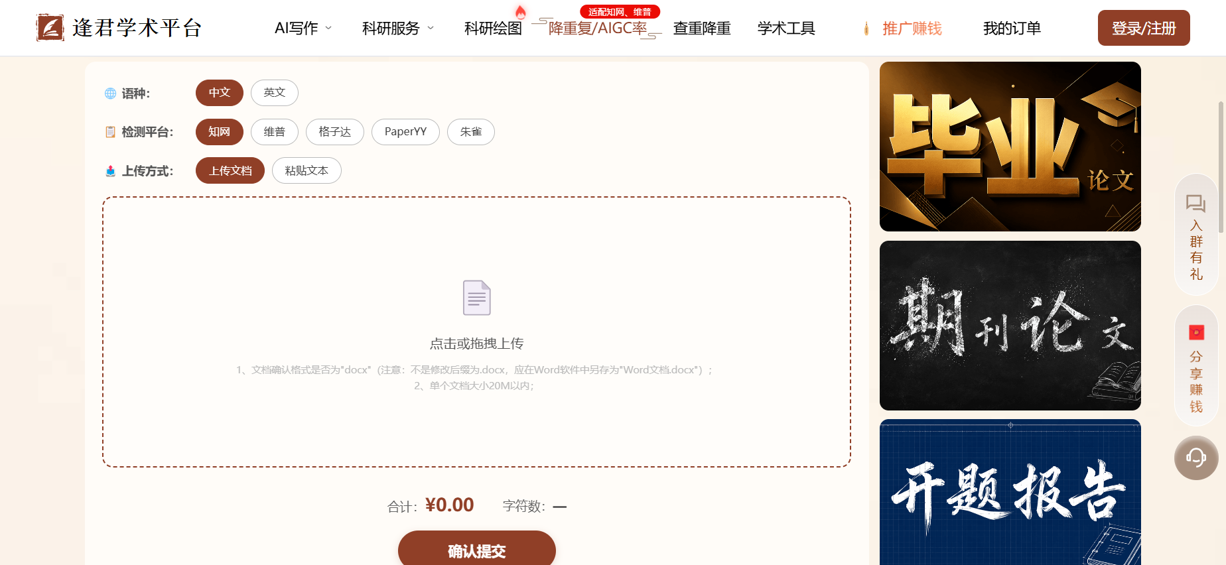Choose 维普 detection platform
This screenshot has height=565, width=1226.
point(275,132)
